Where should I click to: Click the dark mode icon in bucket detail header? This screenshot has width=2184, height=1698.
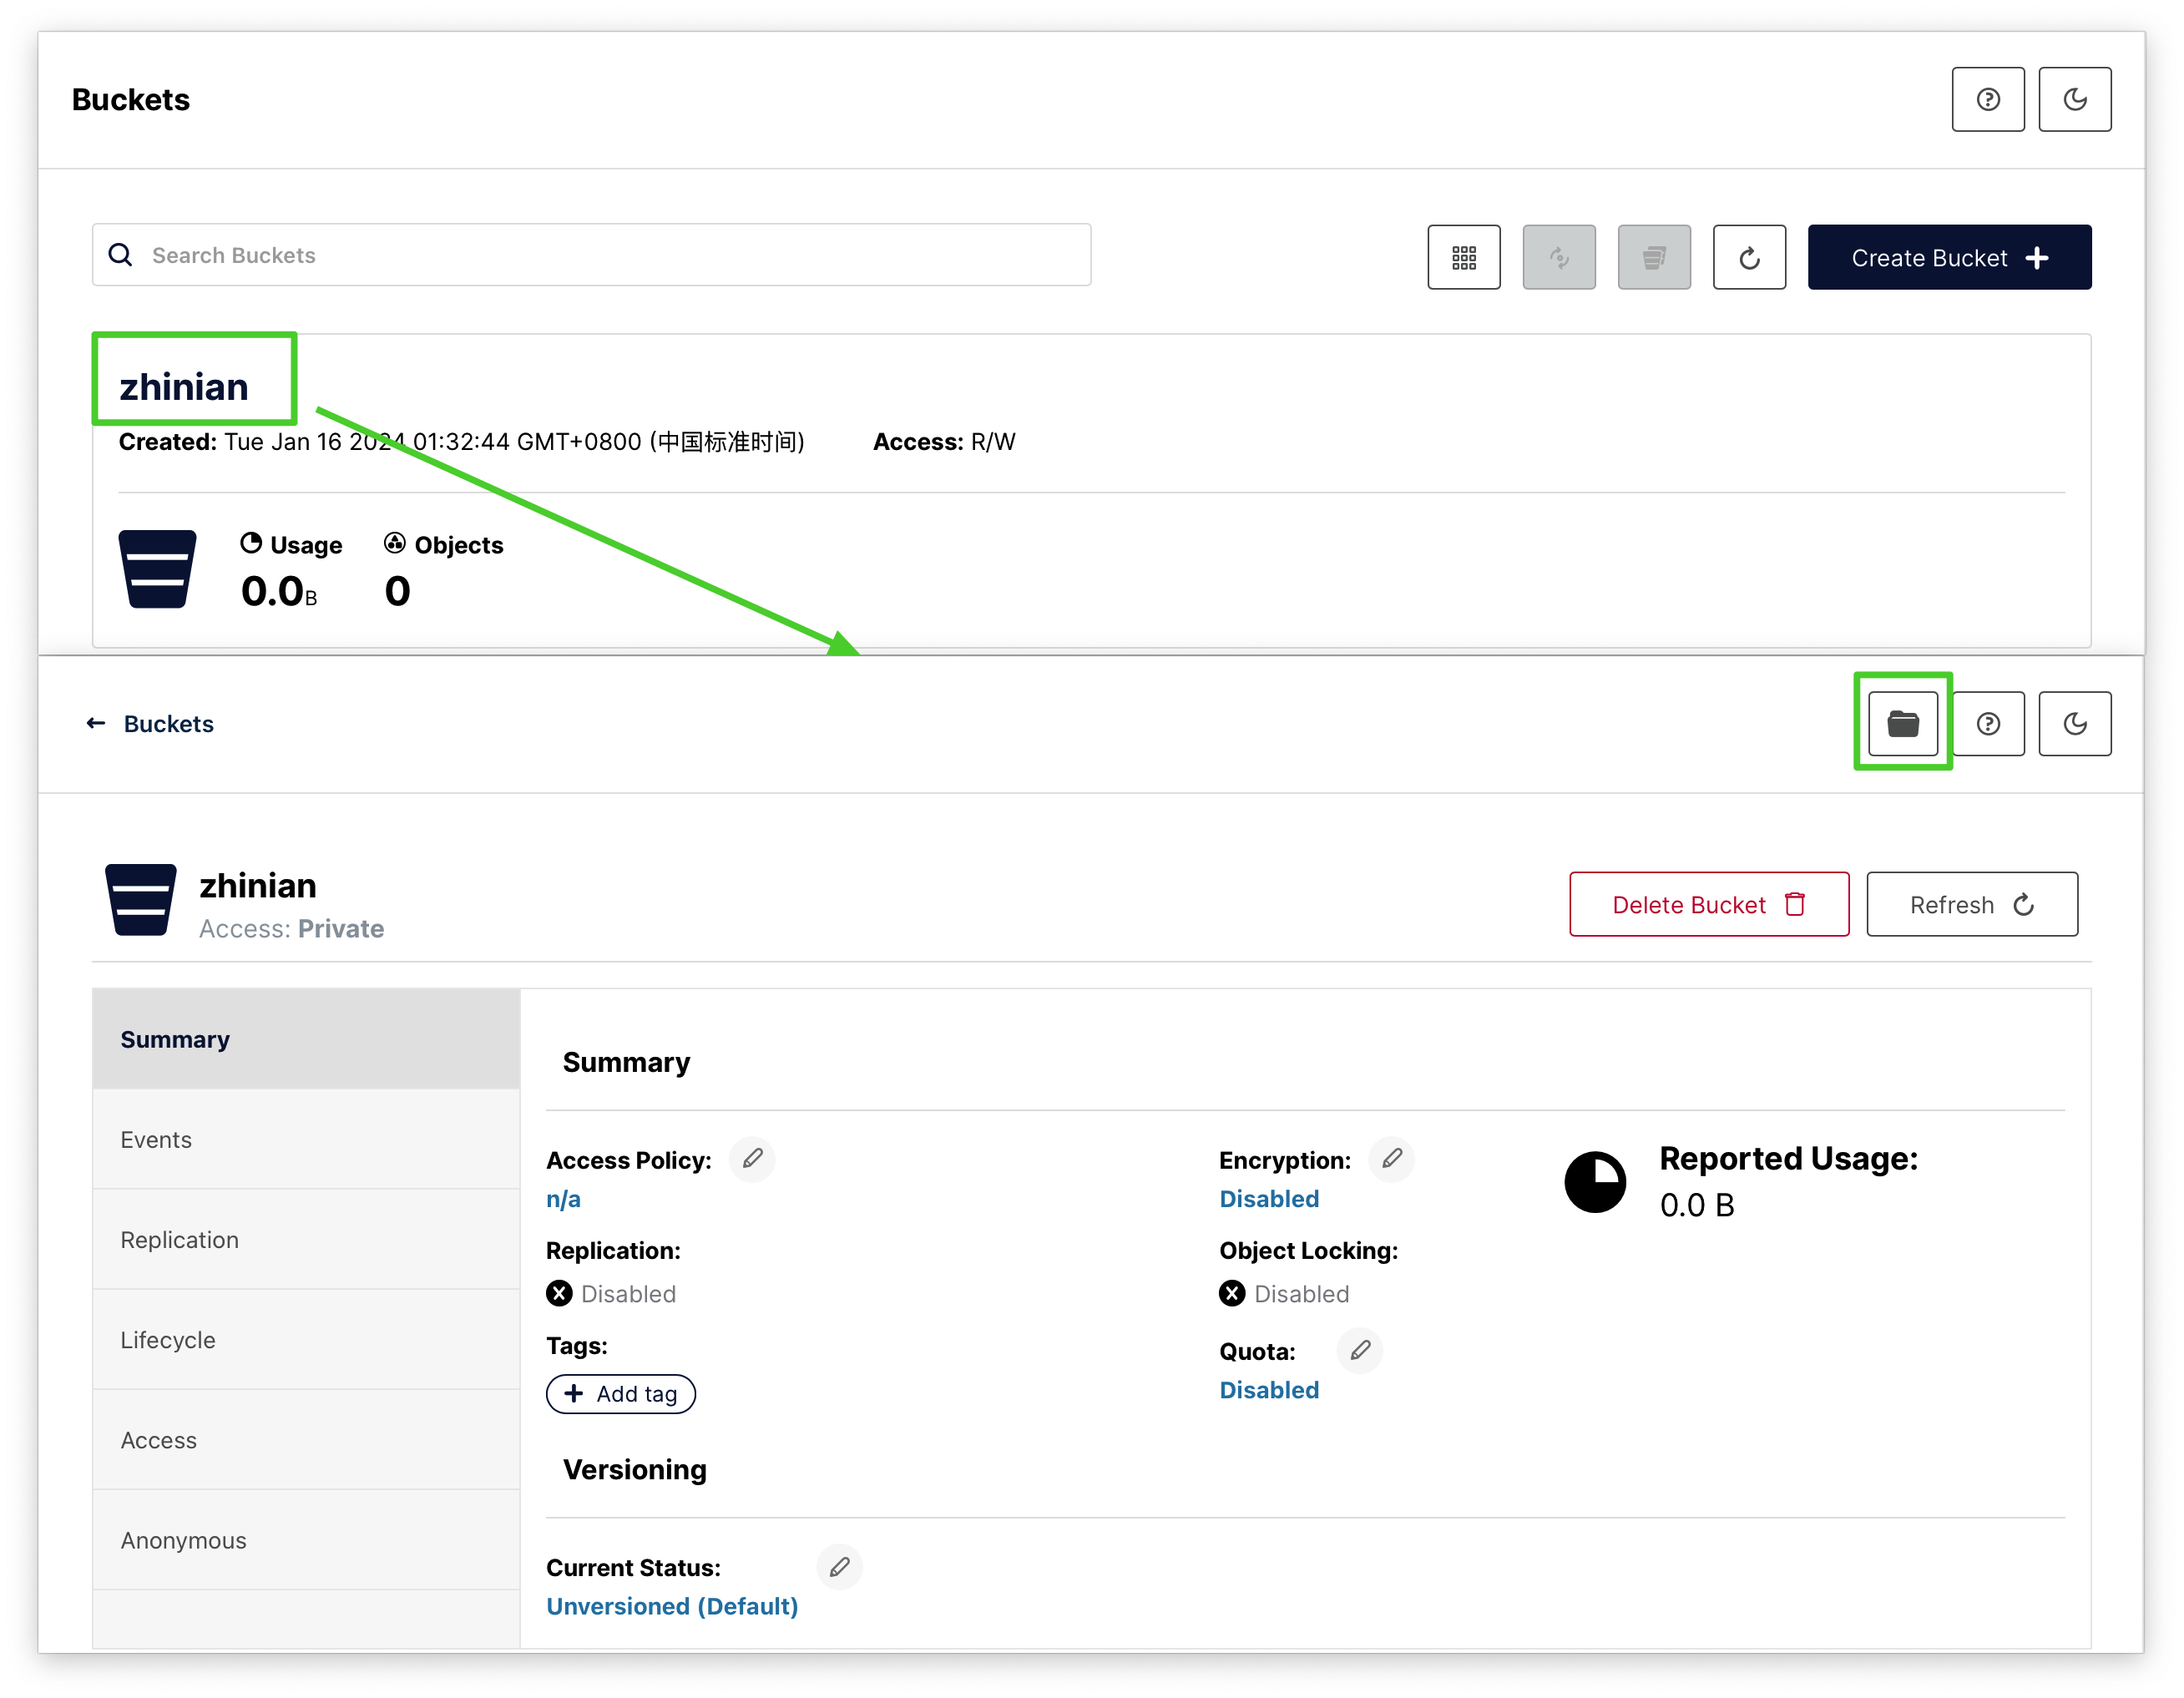pyautogui.click(x=2075, y=723)
